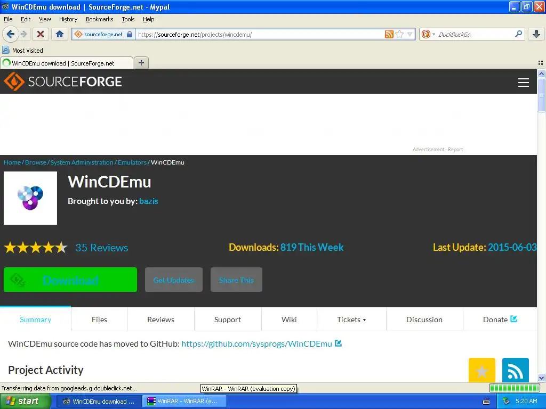Open the File menu
Image resolution: width=546 pixels, height=409 pixels.
coord(8,19)
